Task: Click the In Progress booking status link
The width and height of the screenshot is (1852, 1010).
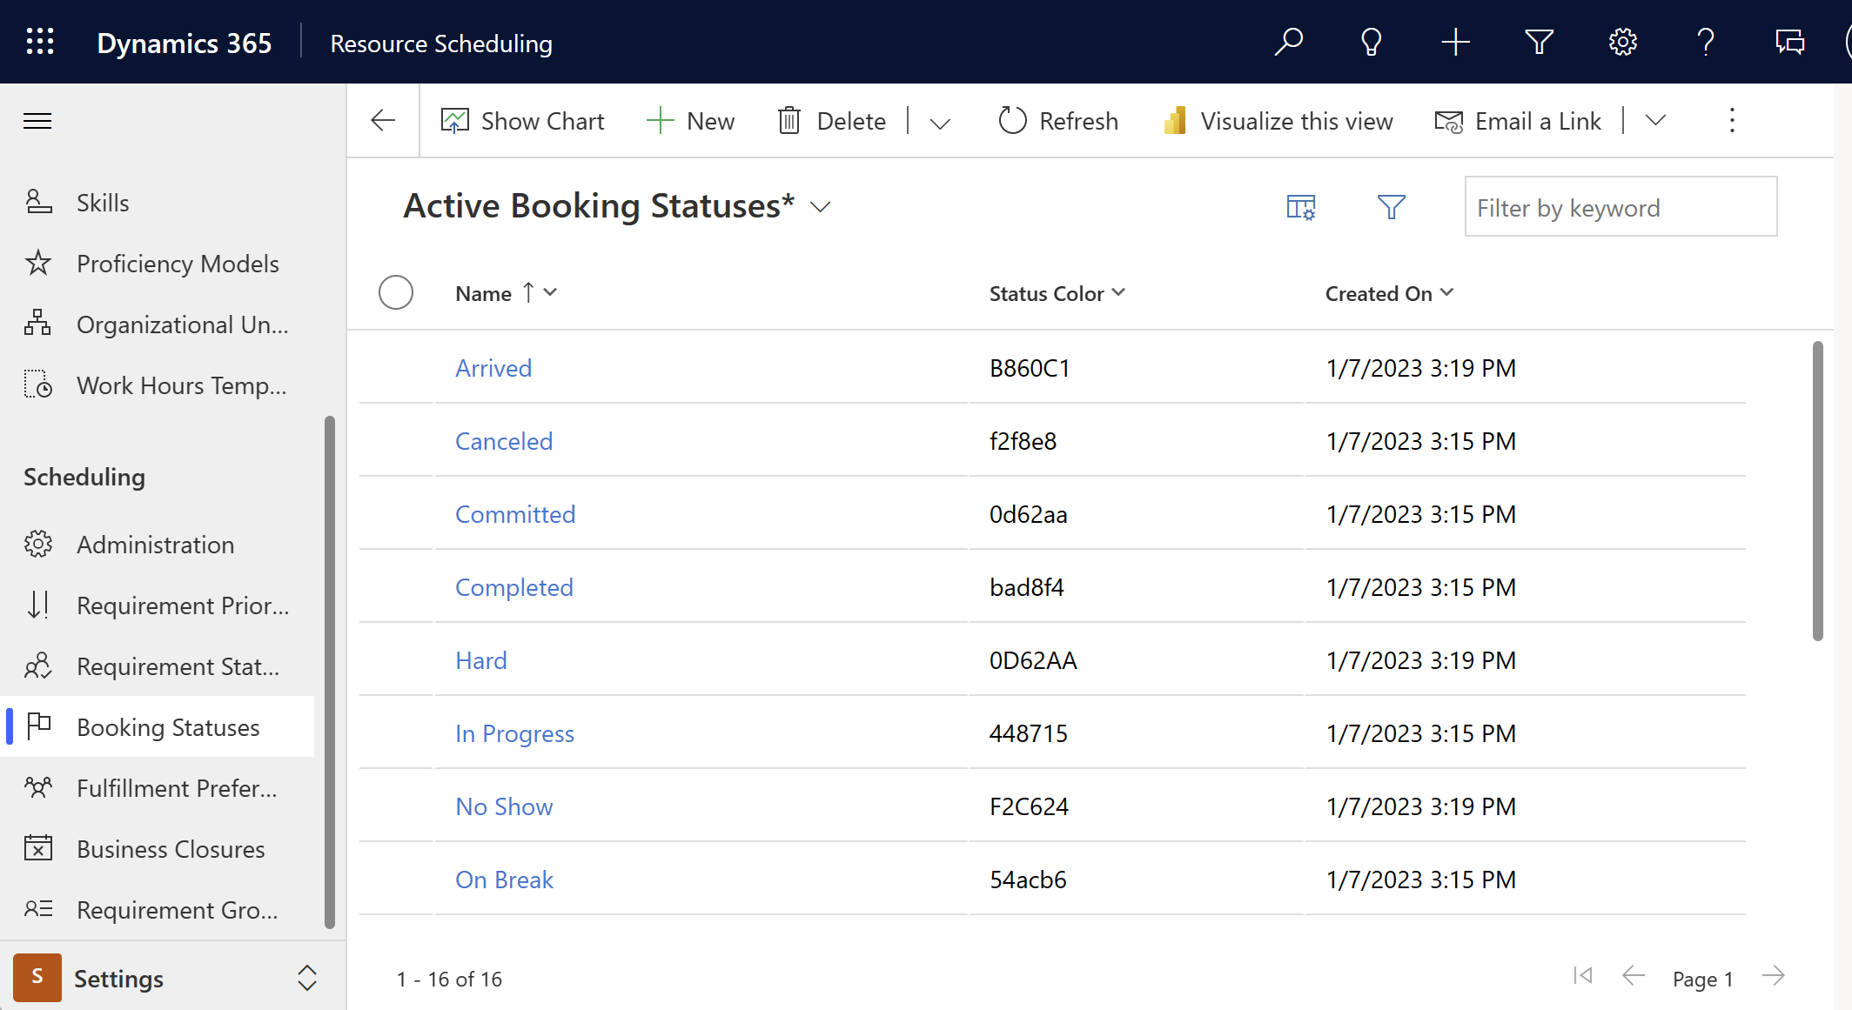Action: pos(513,732)
